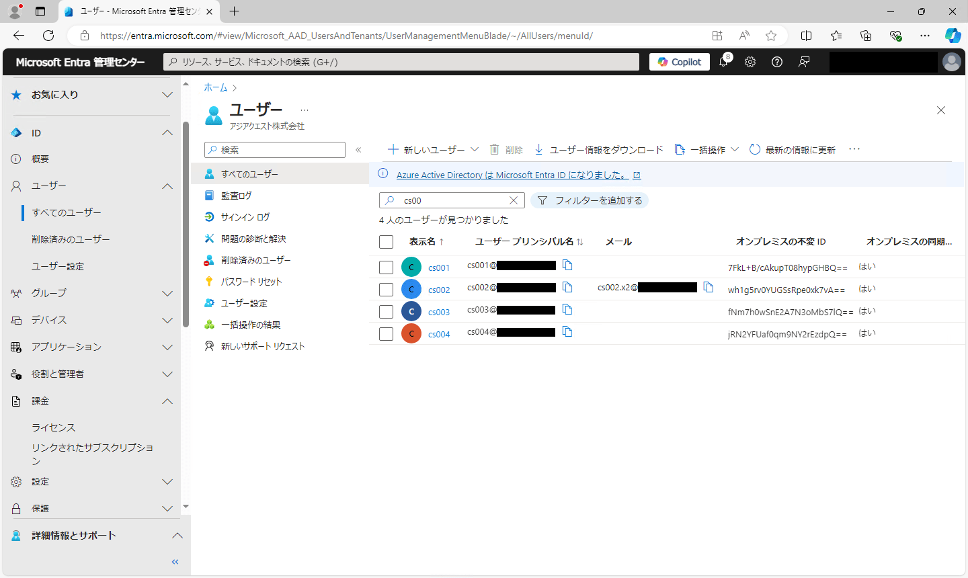The image size is (968, 578).
Task: Copy the cs001 user principal name
Action: 567,265
